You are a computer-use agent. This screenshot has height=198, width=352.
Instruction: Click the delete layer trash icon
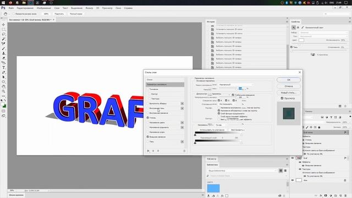tap(345, 196)
